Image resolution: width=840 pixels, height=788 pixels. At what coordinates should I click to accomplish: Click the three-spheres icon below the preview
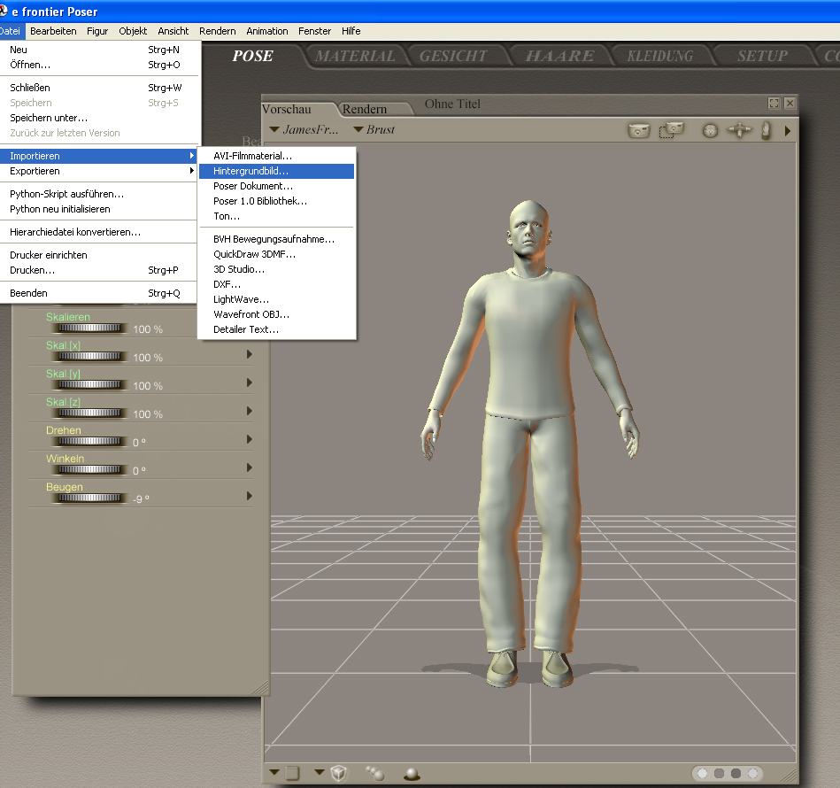click(374, 773)
